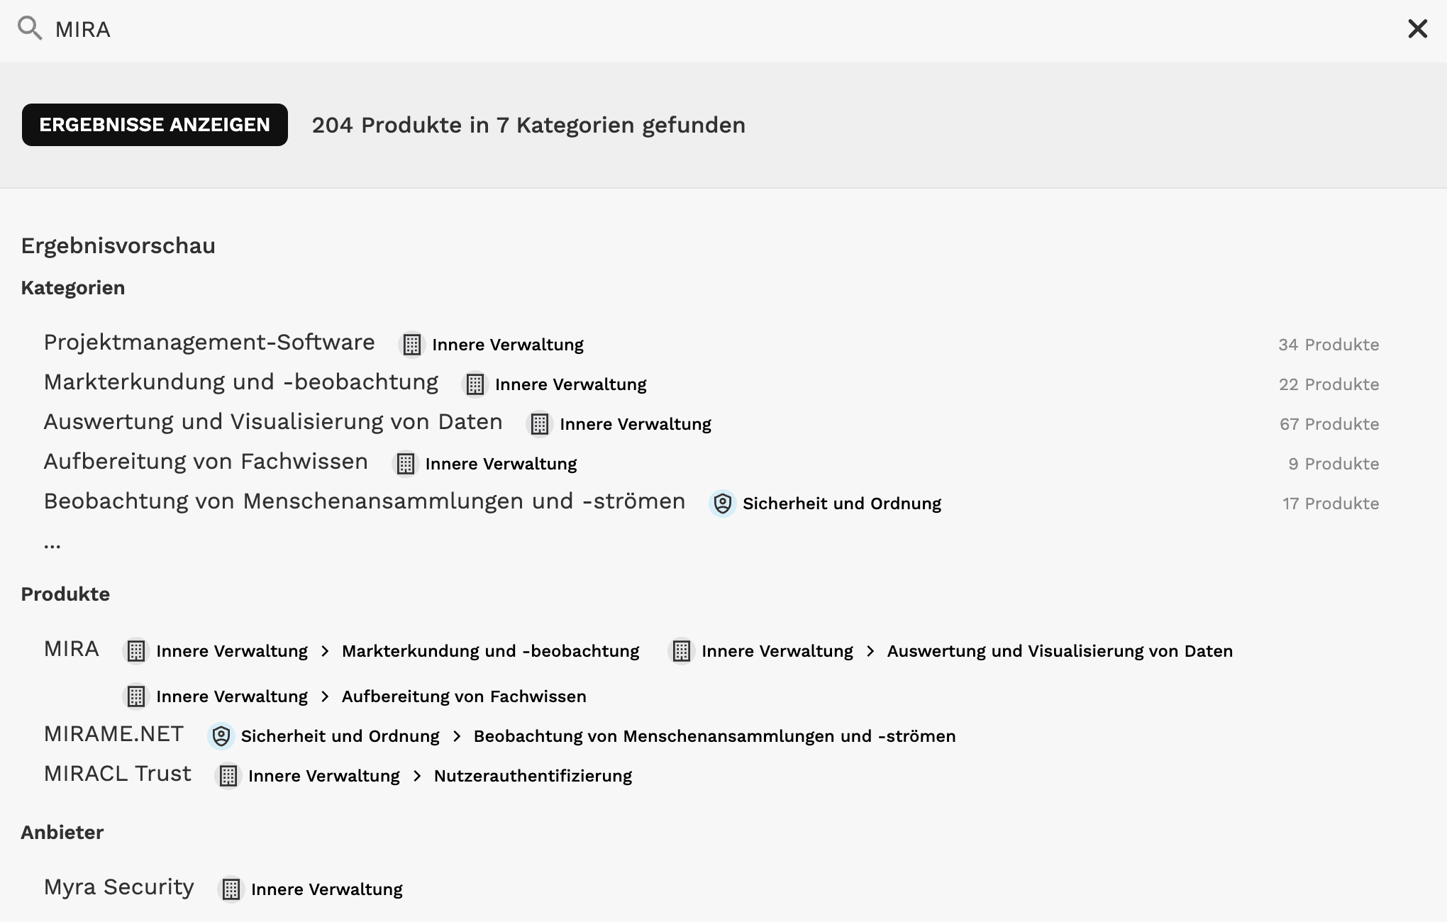Open the MIRA product result
The width and height of the screenshot is (1447, 922).
[72, 649]
